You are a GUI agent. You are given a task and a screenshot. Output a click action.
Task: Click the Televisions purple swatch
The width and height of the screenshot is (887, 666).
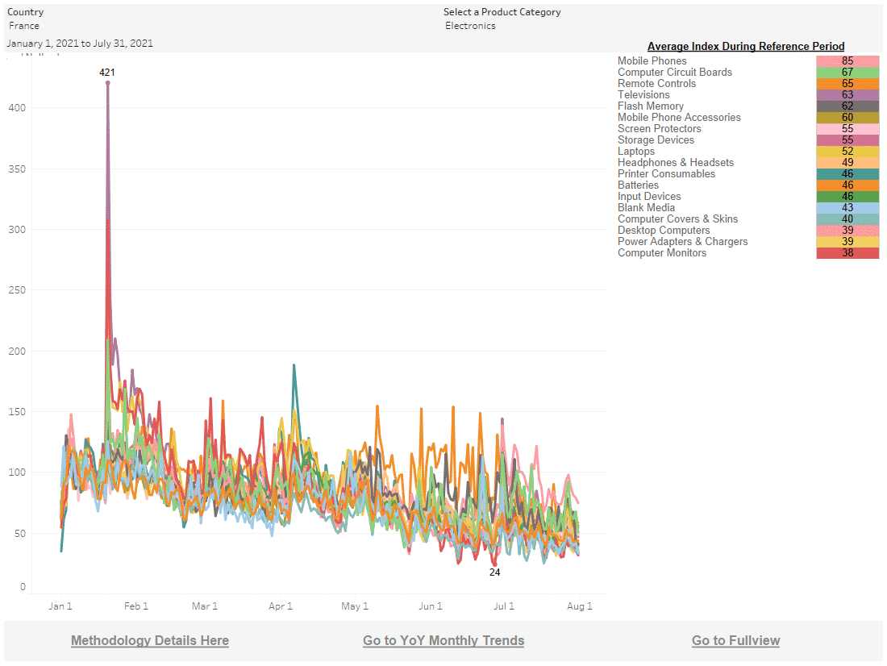(847, 95)
